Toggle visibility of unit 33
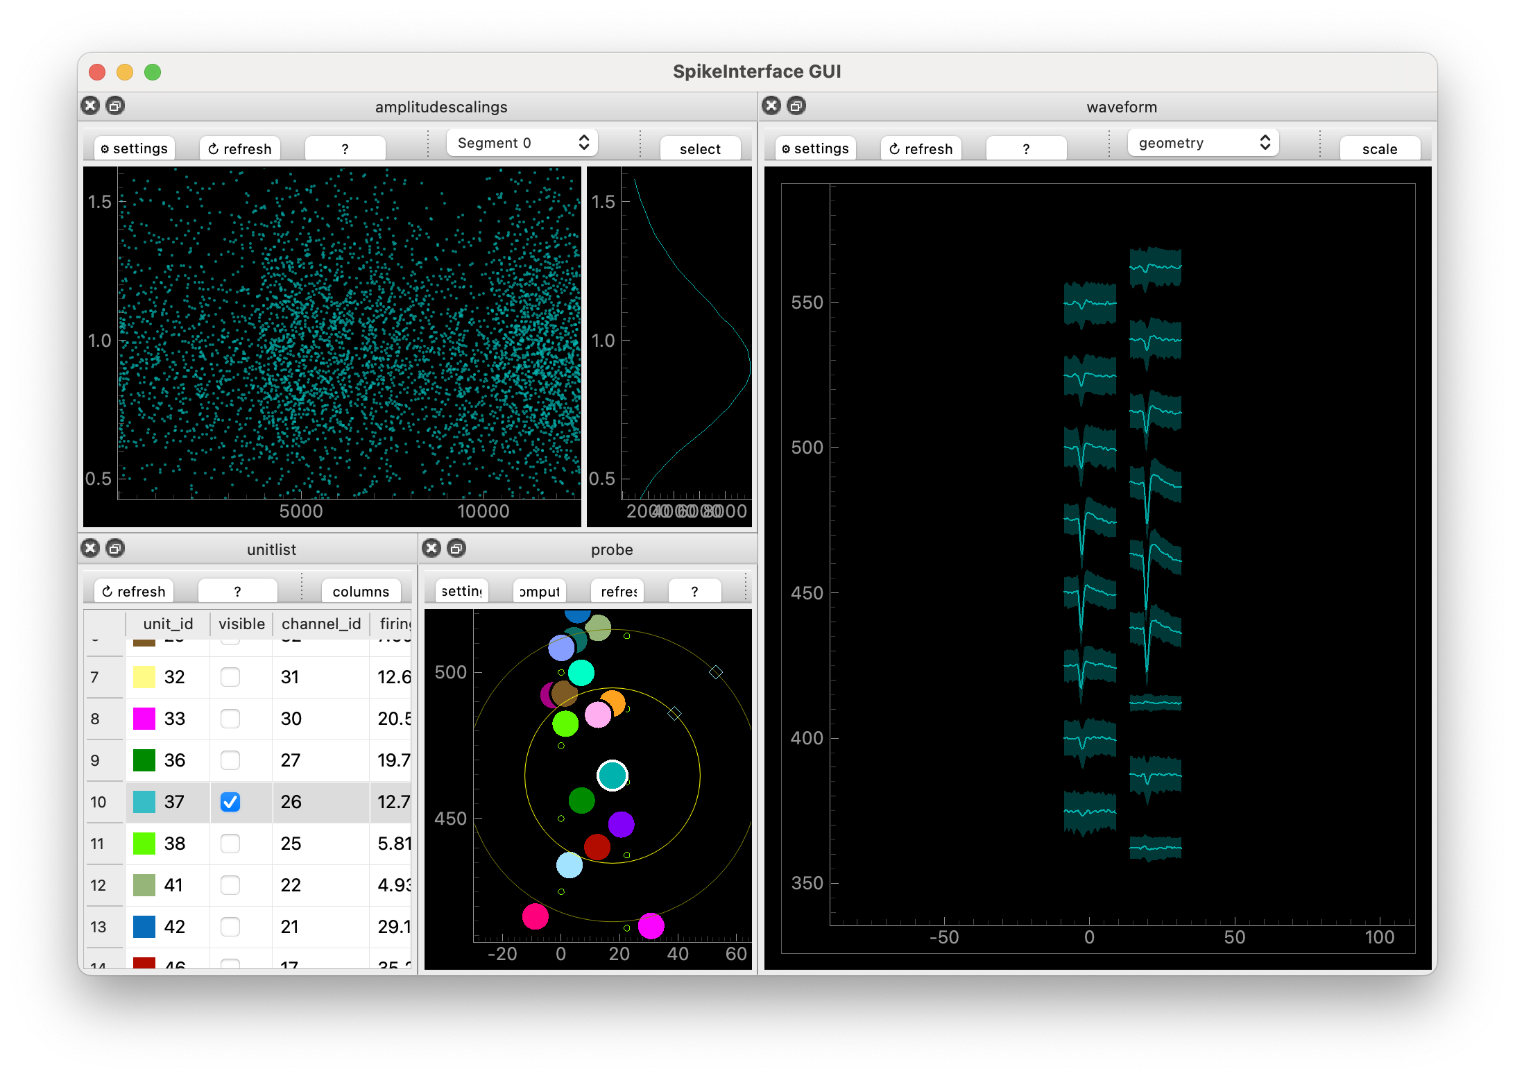Screen dimensions: 1515x1078 click(x=230, y=719)
